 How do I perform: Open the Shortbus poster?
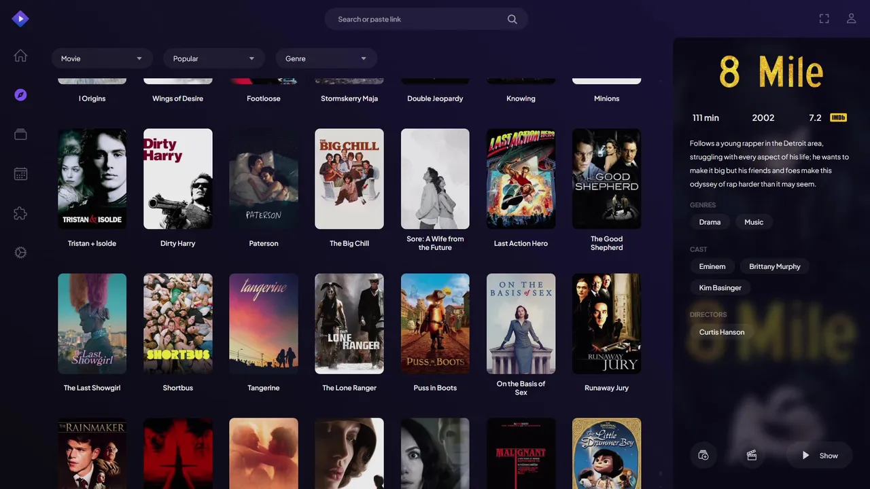point(178,323)
